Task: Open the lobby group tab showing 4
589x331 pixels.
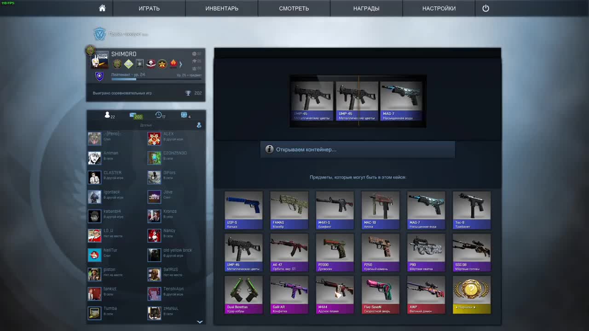Action: point(185,115)
